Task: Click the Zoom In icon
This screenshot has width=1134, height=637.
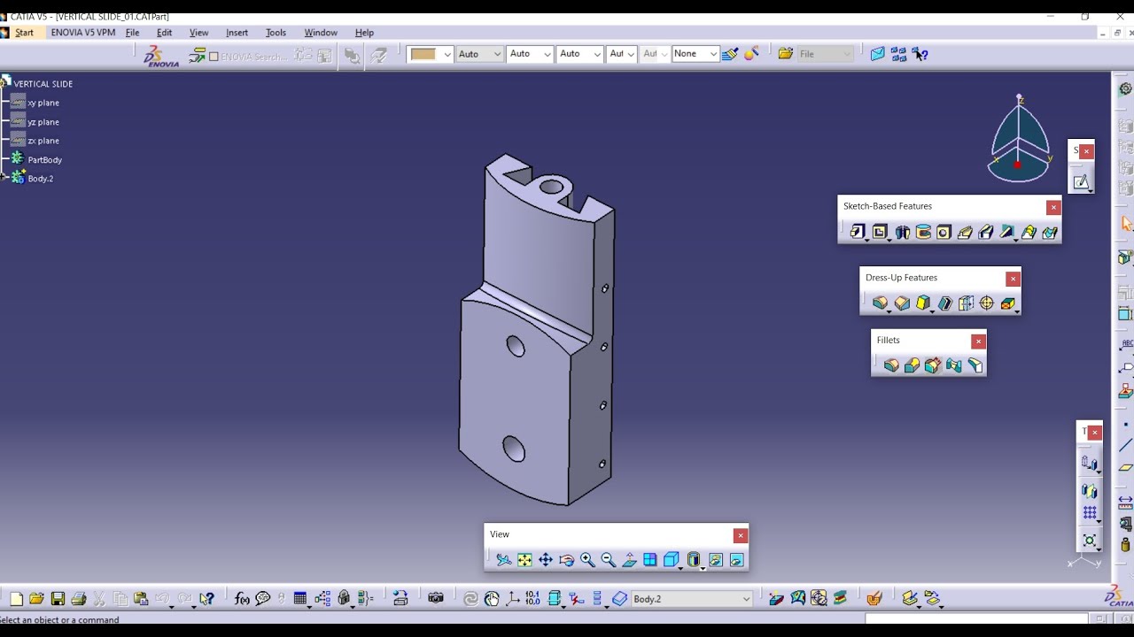Action: tap(587, 559)
